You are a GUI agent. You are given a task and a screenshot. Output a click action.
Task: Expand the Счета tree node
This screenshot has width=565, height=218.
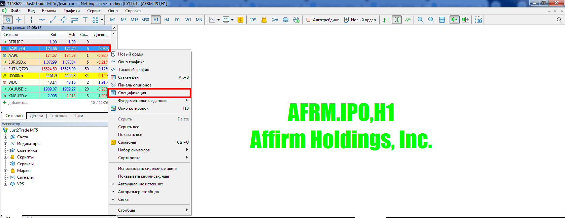point(5,137)
